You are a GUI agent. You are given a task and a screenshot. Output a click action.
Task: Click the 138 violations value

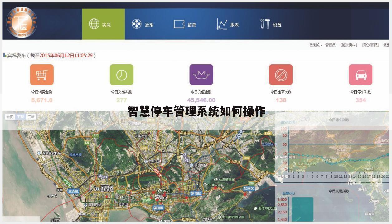(281, 100)
